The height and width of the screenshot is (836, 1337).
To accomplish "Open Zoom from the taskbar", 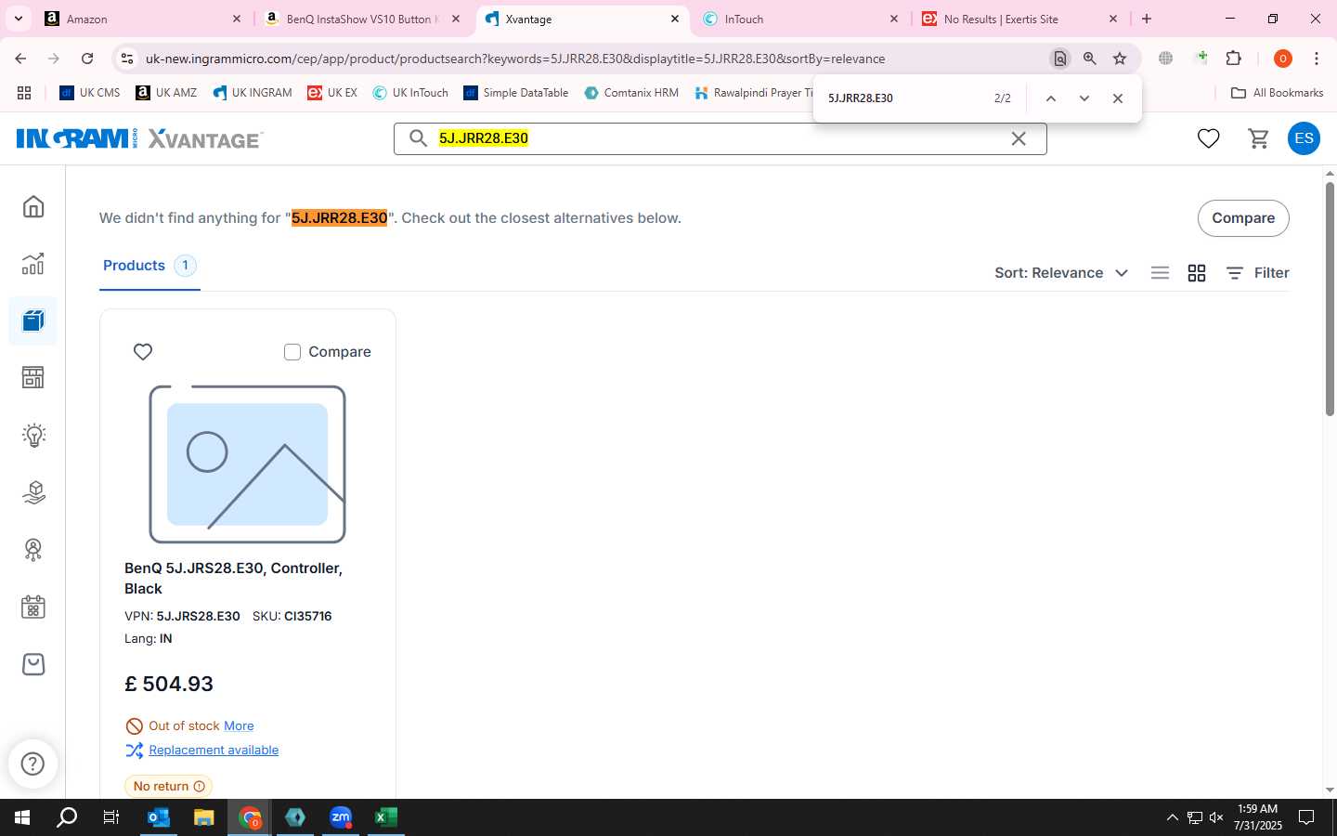I will coord(341,817).
